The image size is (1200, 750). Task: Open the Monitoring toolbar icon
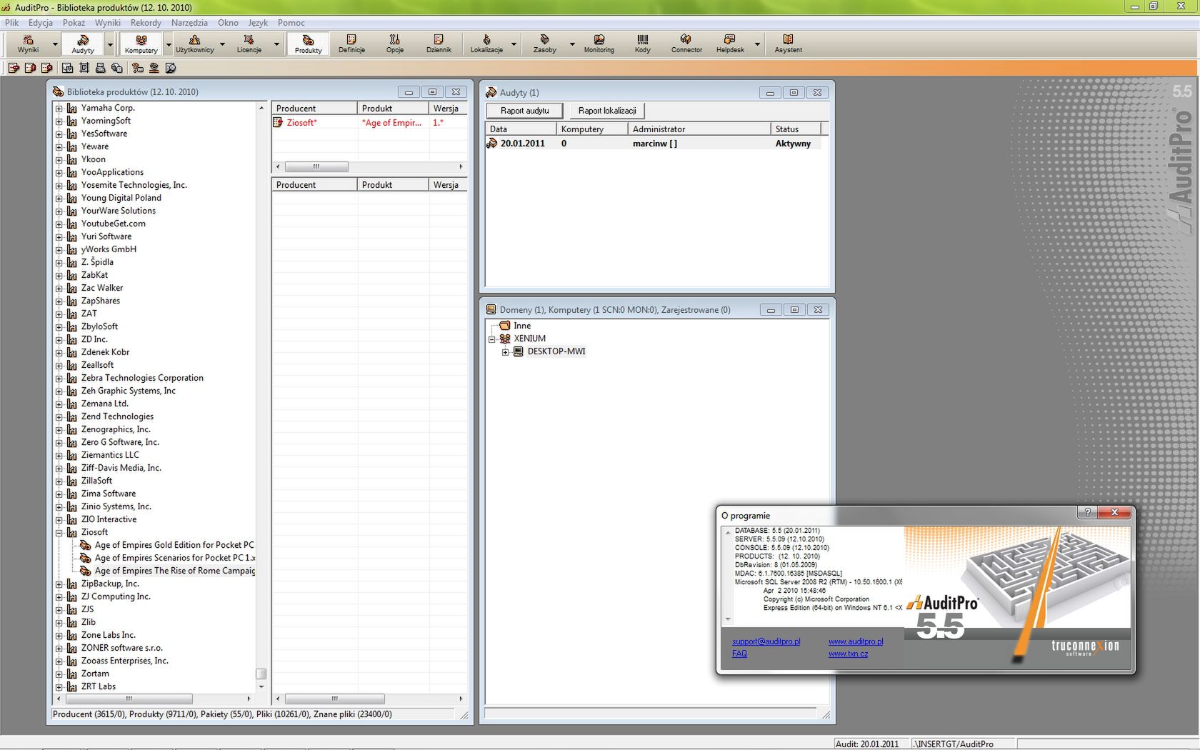(x=599, y=44)
